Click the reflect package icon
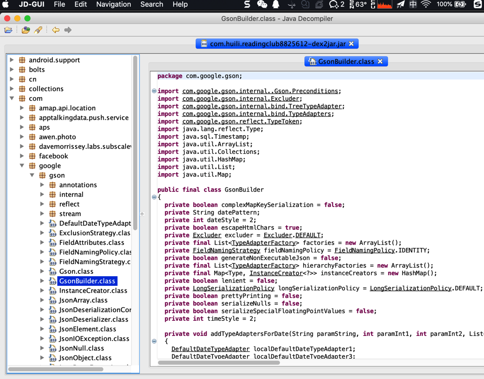Image resolution: width=484 pixels, height=379 pixels. click(53, 204)
